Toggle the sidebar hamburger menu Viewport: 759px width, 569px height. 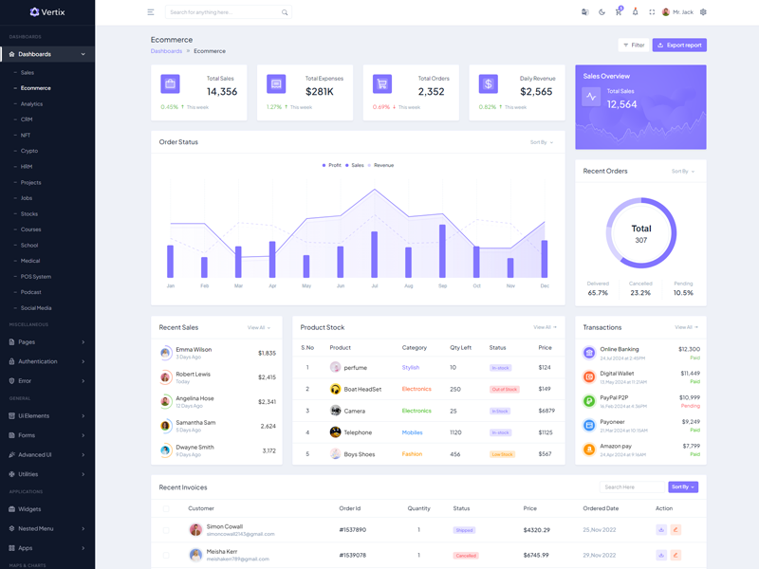click(x=150, y=12)
